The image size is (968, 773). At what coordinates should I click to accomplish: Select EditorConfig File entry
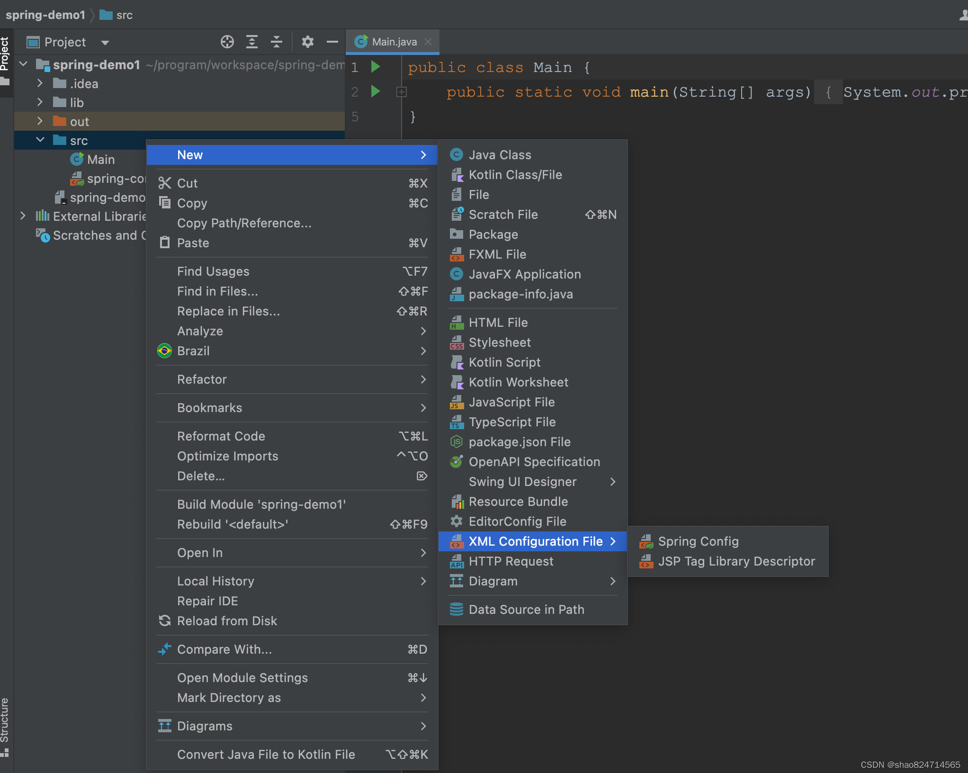click(x=533, y=521)
